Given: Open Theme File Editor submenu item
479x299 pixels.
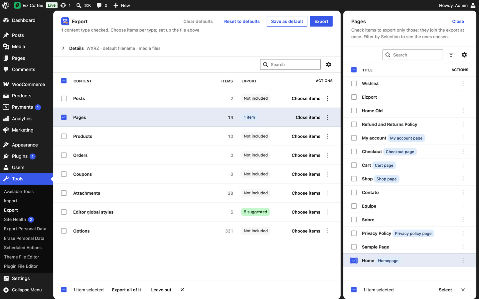Looking at the screenshot, I should (22, 257).
